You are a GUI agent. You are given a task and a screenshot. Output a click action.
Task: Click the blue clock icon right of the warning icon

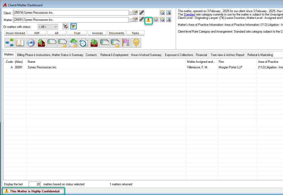click(x=156, y=19)
